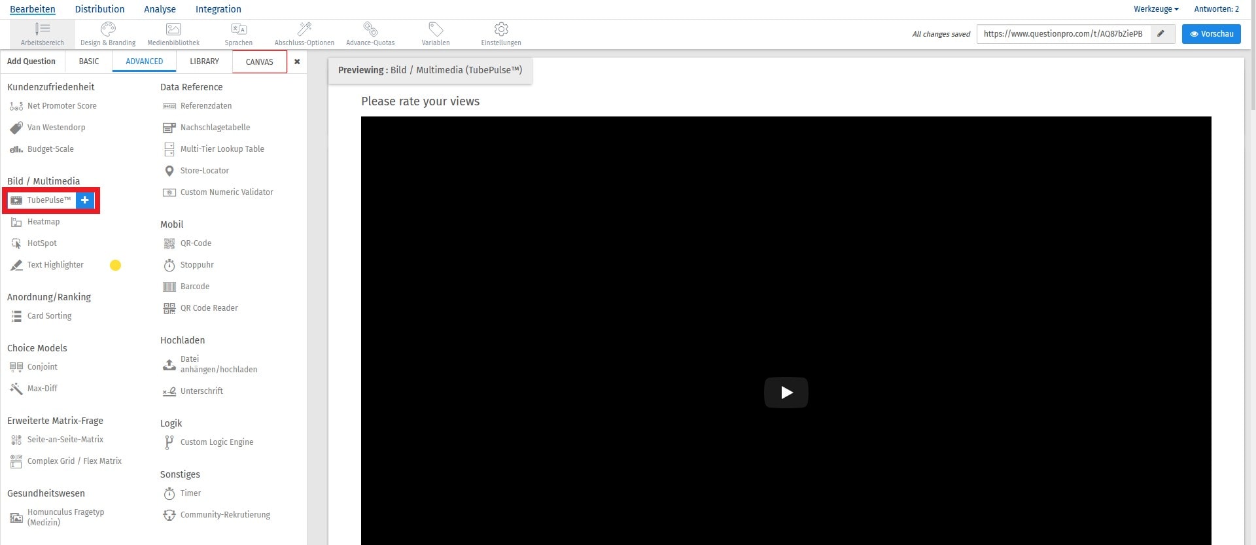Click the Previewing TubePulse header label
This screenshot has width=1256, height=545.
430,70
